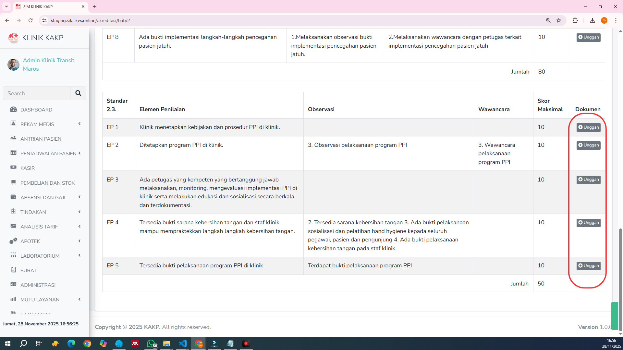Bookmark this page with the star icon
The image size is (623, 350).
[559, 20]
